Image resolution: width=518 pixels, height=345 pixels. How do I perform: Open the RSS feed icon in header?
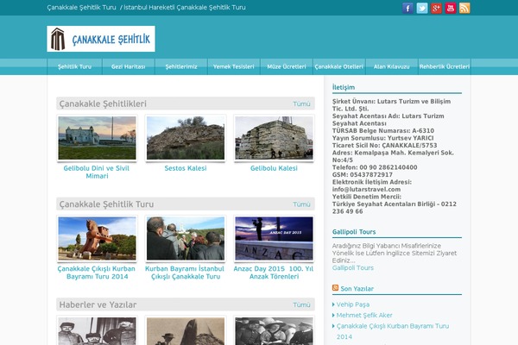464,8
